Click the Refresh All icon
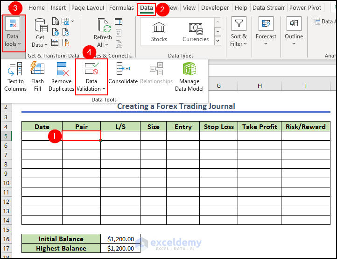This screenshot has height=259, width=337. [104, 25]
